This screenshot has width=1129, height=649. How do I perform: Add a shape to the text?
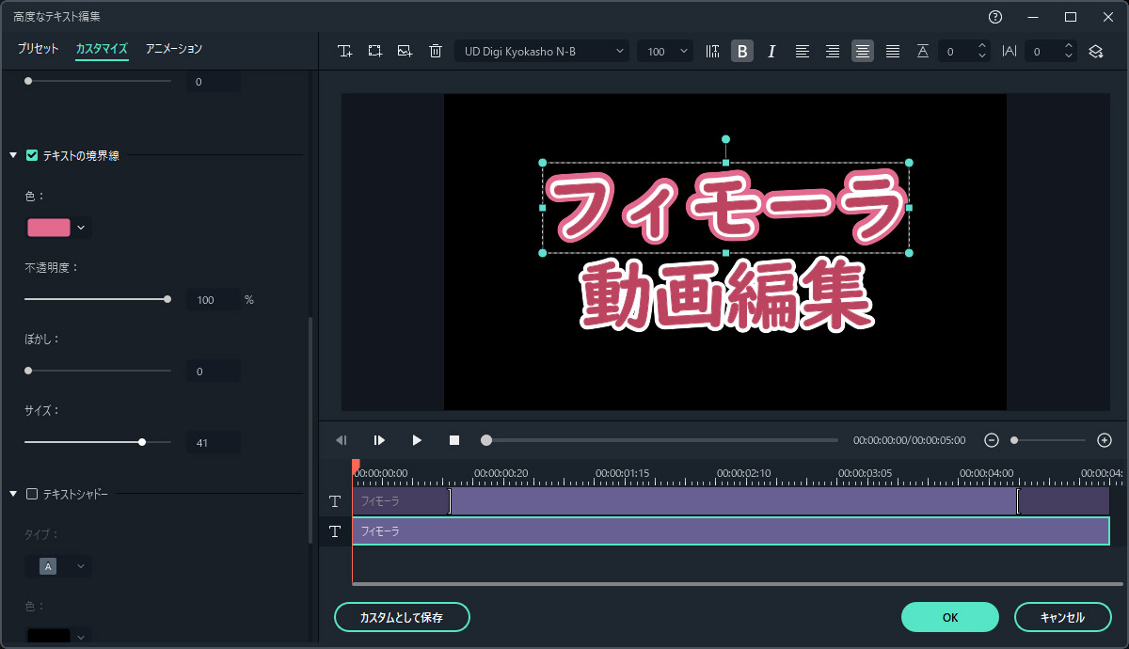click(x=375, y=52)
